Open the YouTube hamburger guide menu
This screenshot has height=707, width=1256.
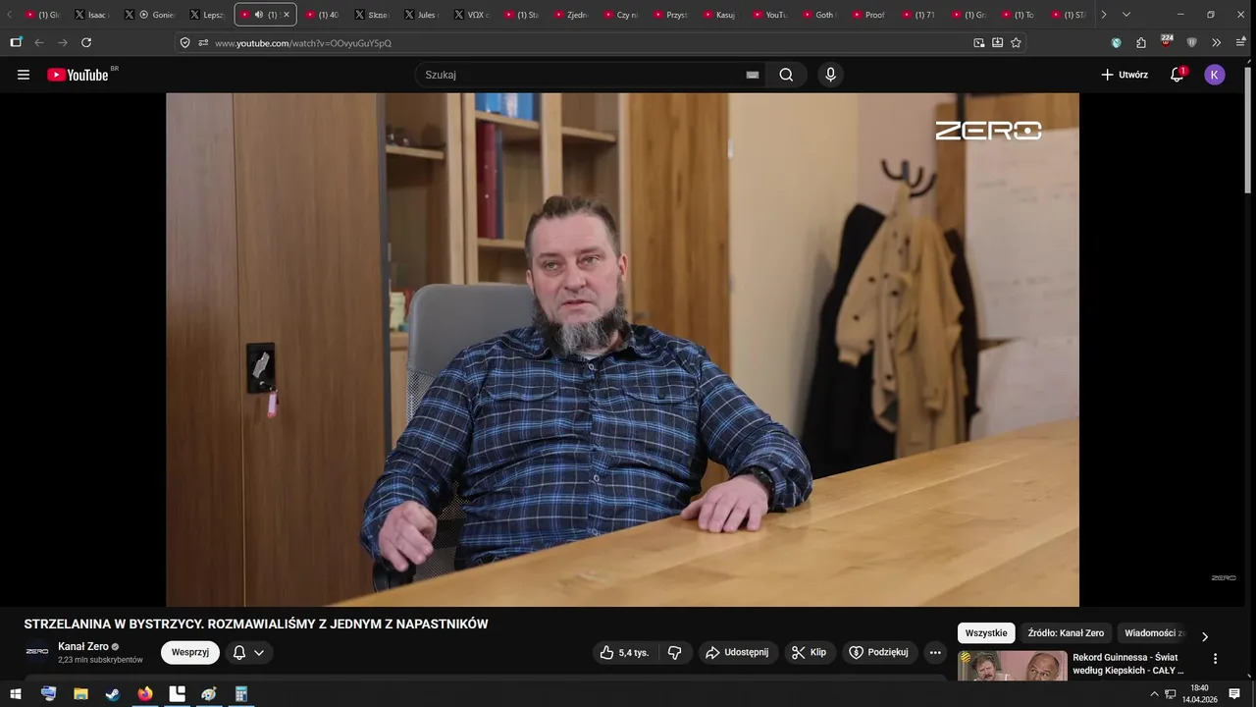pyautogui.click(x=24, y=75)
